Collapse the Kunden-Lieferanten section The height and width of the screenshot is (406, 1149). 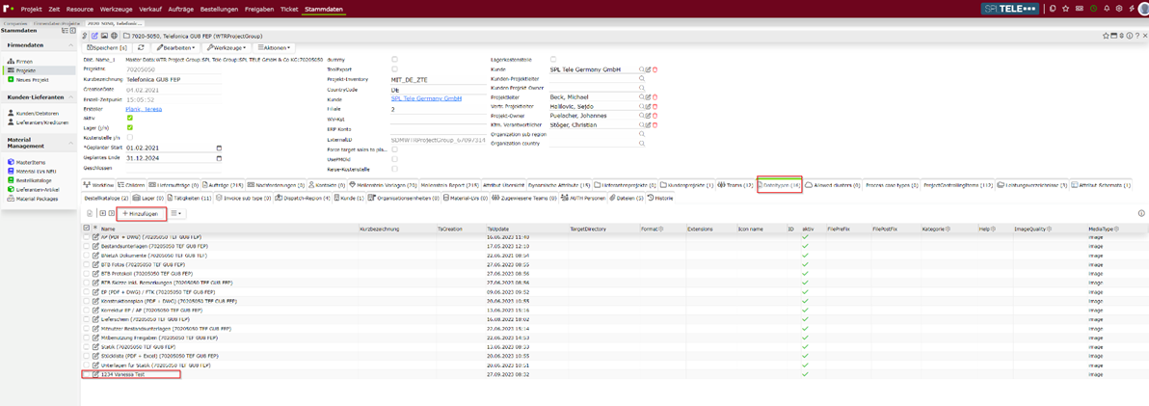(69, 96)
